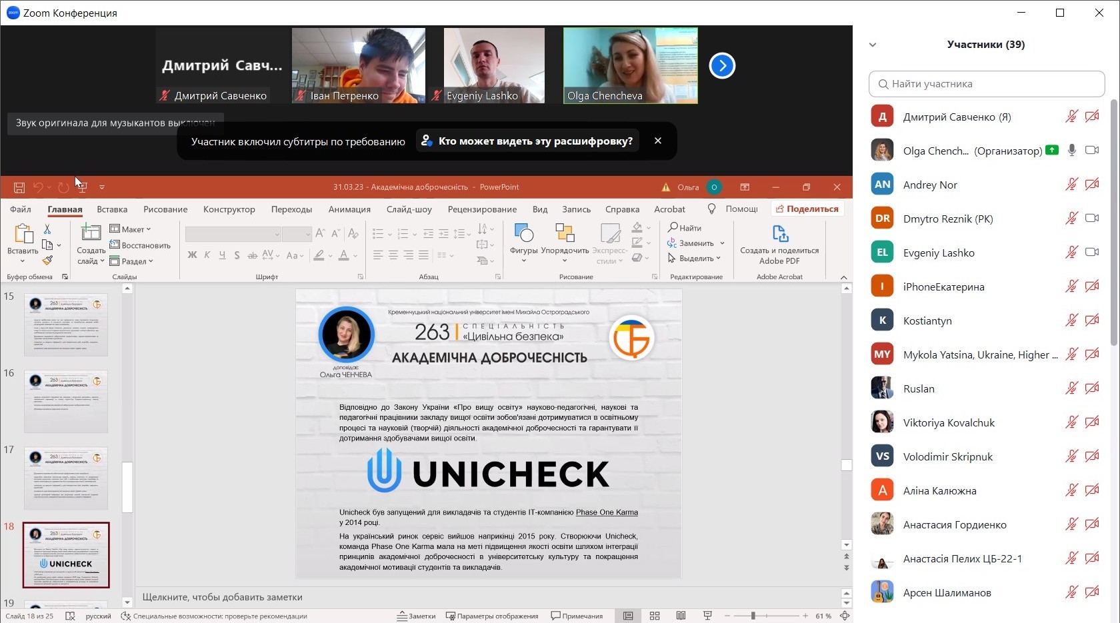Click the Redo arrow in PowerPoint toolbar

click(x=63, y=188)
